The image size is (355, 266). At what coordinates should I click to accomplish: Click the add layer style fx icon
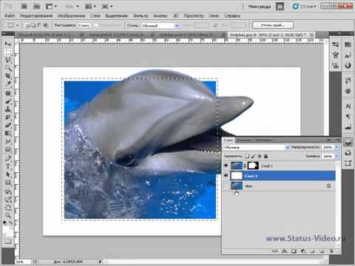(285, 251)
